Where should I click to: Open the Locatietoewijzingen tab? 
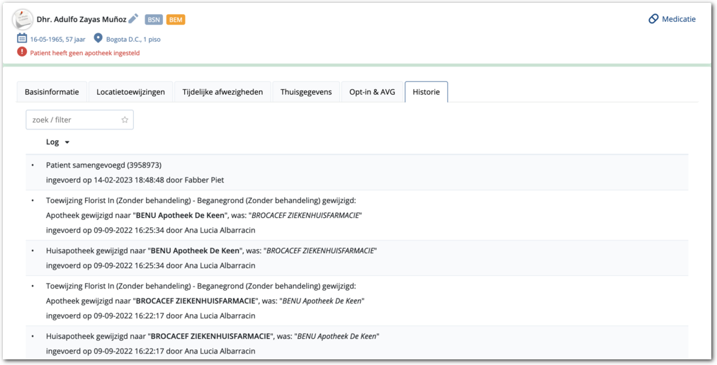coord(131,92)
